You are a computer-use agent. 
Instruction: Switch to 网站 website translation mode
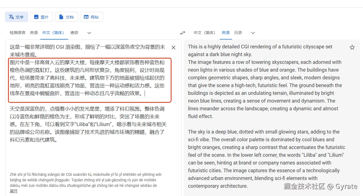click(x=91, y=17)
